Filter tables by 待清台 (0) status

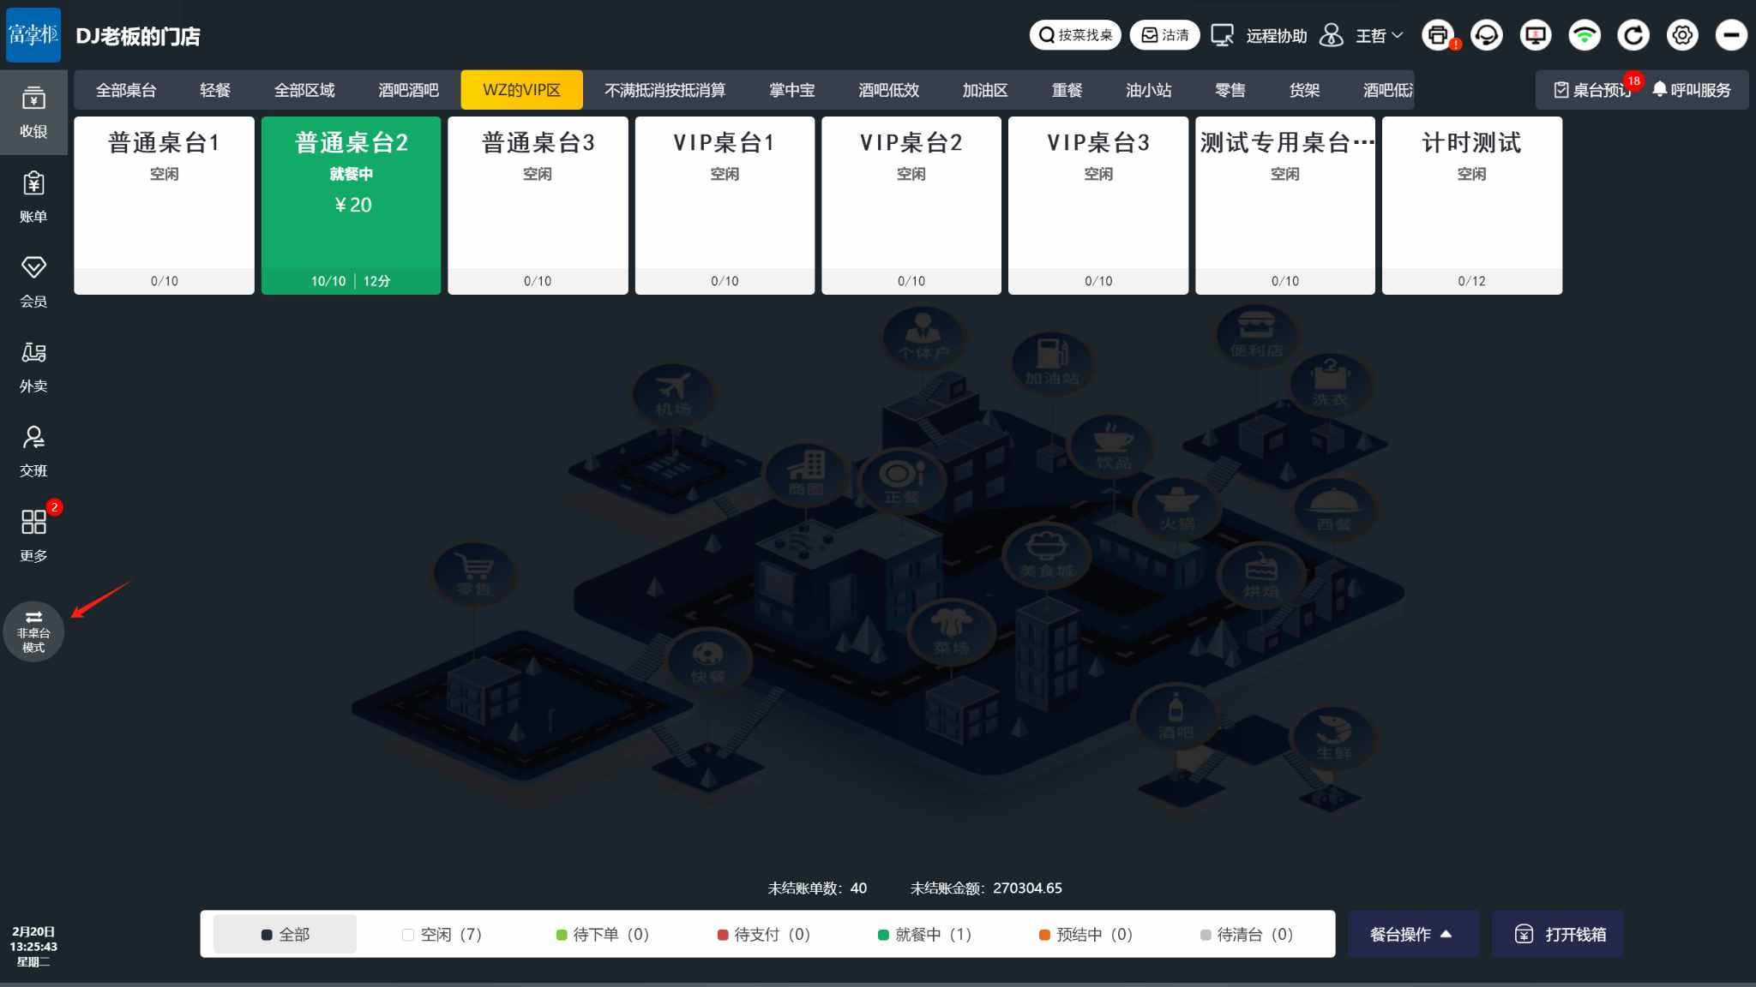point(1246,934)
